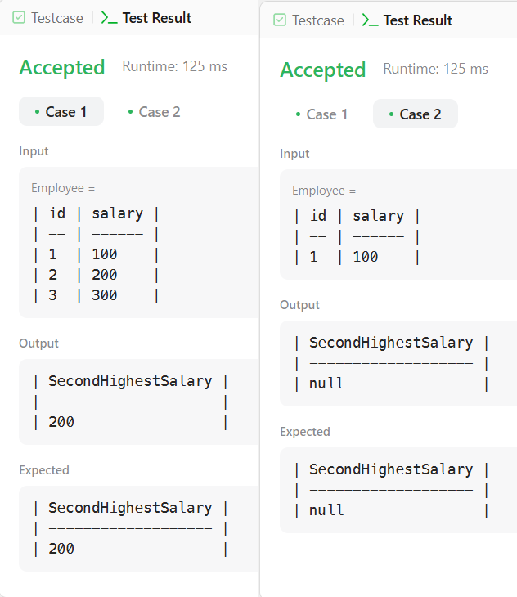Click the right panel's Runtime: 125 ms text

click(x=435, y=69)
